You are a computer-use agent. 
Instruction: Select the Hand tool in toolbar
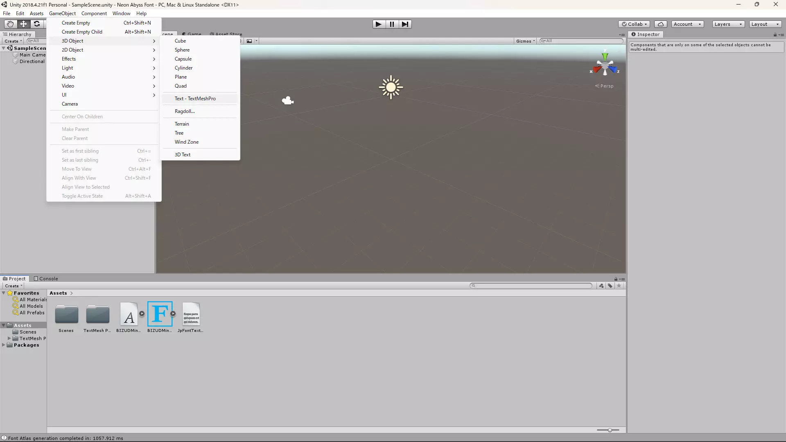(x=10, y=24)
